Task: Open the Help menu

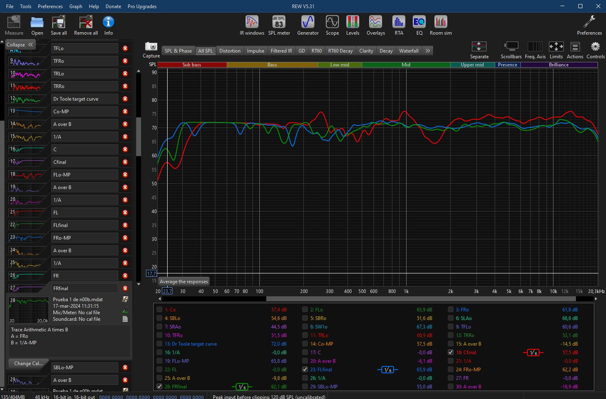Action: pyautogui.click(x=94, y=6)
